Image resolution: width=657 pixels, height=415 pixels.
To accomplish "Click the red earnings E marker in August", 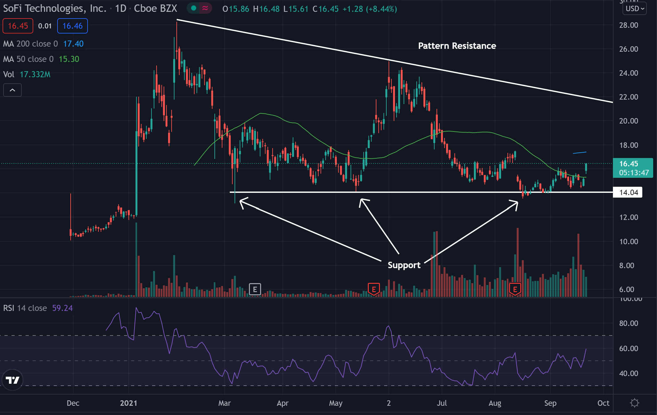I will [x=515, y=289].
